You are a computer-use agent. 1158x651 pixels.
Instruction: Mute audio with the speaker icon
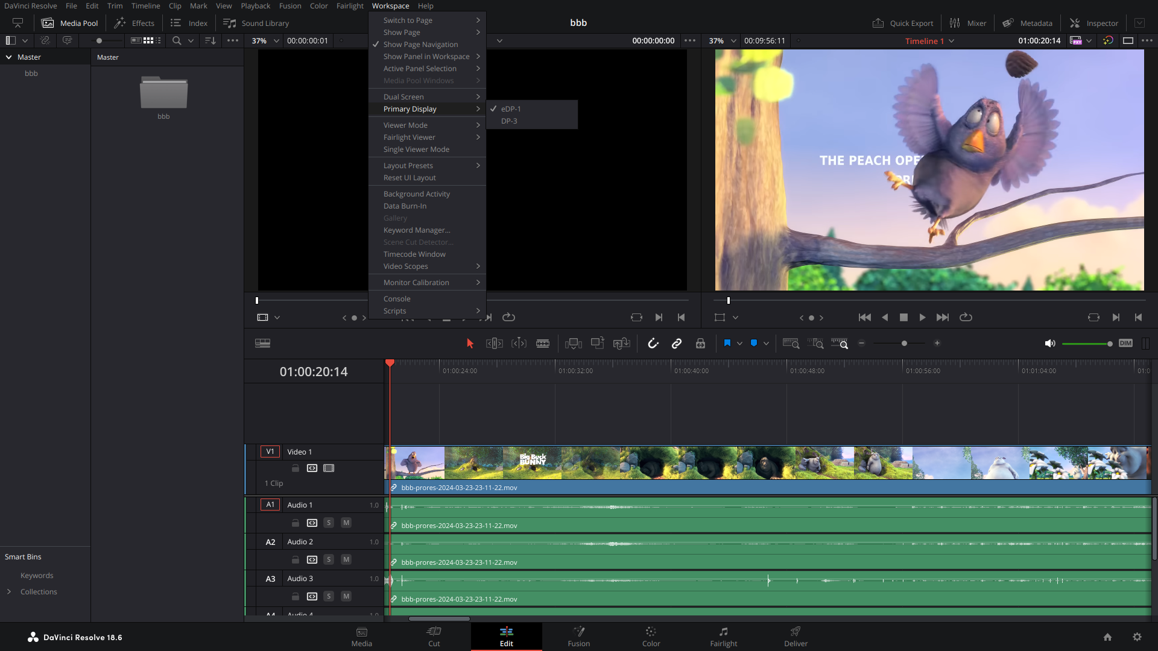click(1049, 344)
